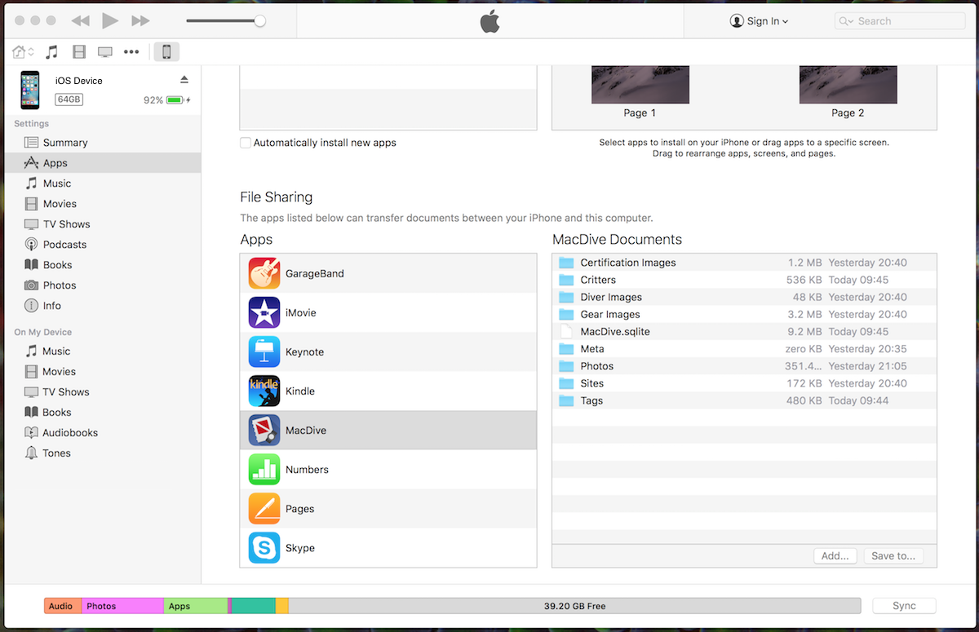Open Audiobooks under On My Device

pos(102,433)
